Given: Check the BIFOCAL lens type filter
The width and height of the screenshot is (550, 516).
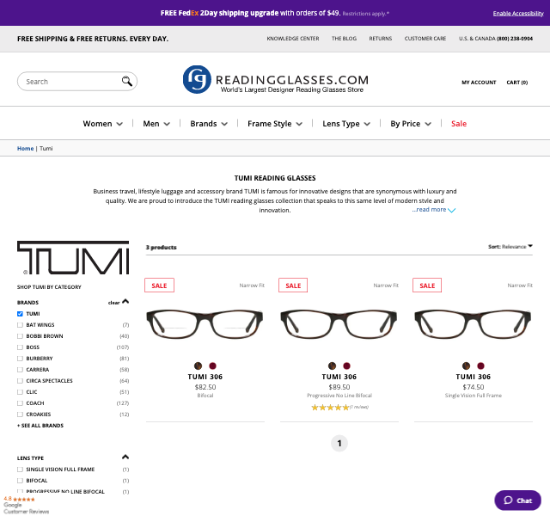Looking at the screenshot, I should tap(20, 481).
